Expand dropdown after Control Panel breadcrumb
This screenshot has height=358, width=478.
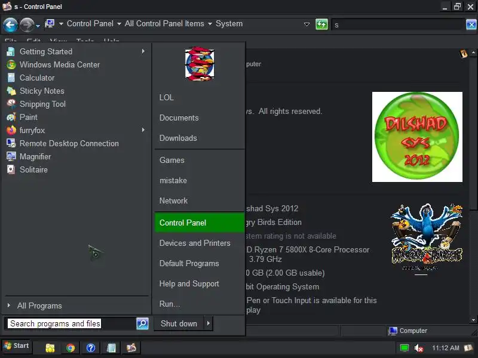119,24
